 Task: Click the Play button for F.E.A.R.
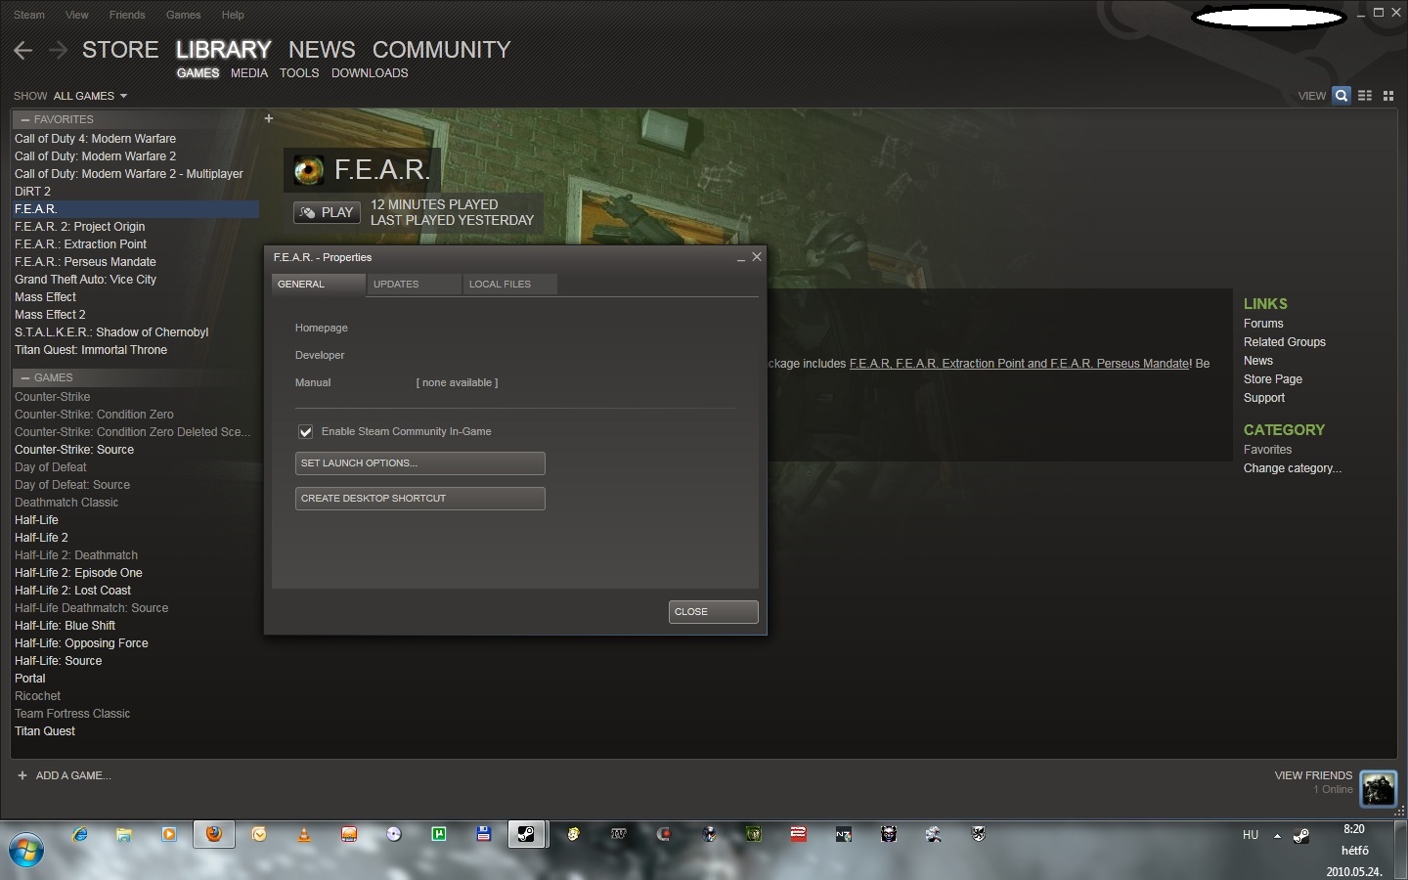pyautogui.click(x=327, y=212)
